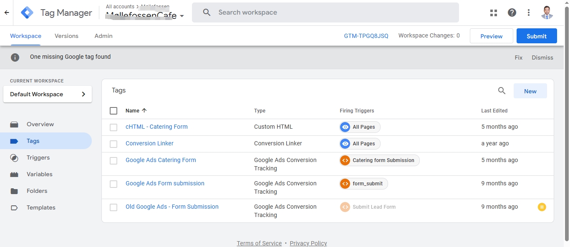Click the info icon in notification banner

click(x=15, y=57)
